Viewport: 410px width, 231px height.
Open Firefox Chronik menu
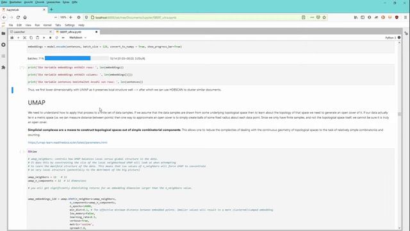40,3
